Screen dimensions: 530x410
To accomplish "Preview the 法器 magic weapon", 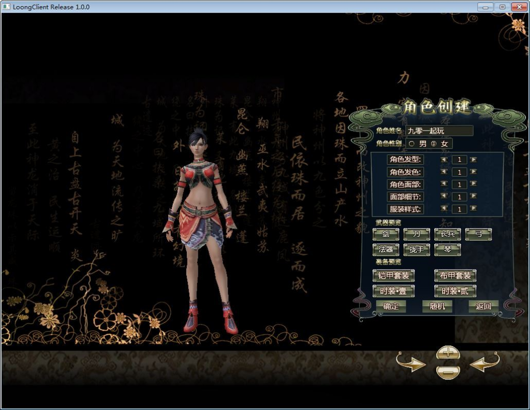I will click(x=386, y=249).
